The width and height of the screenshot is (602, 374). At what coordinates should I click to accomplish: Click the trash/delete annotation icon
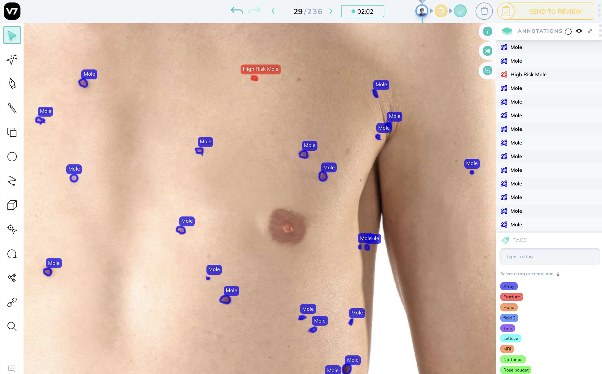click(x=484, y=11)
